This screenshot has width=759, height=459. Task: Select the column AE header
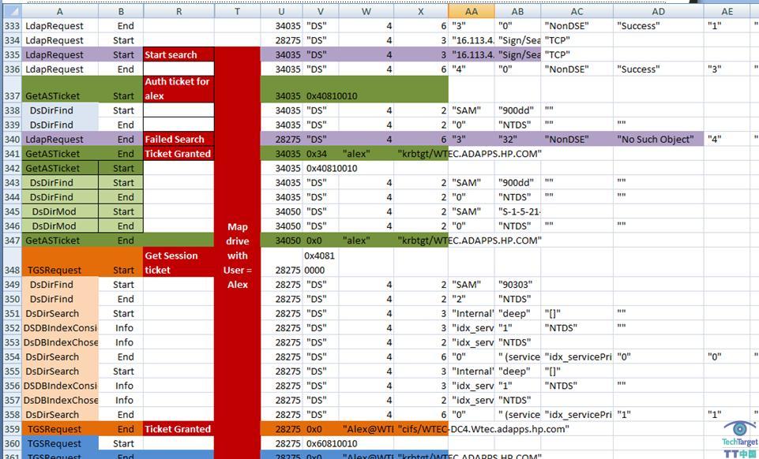[727, 11]
